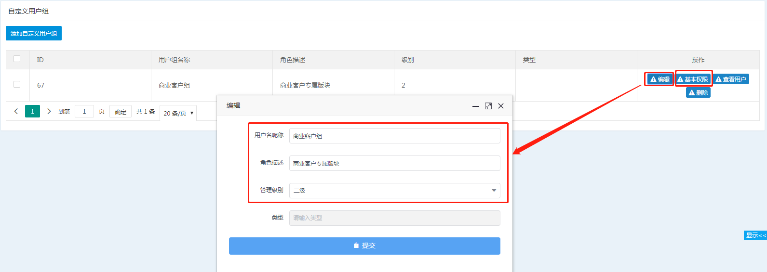Image resolution: width=767 pixels, height=272 pixels.
Task: Click the 编辑 edit action button
Action: pyautogui.click(x=659, y=79)
